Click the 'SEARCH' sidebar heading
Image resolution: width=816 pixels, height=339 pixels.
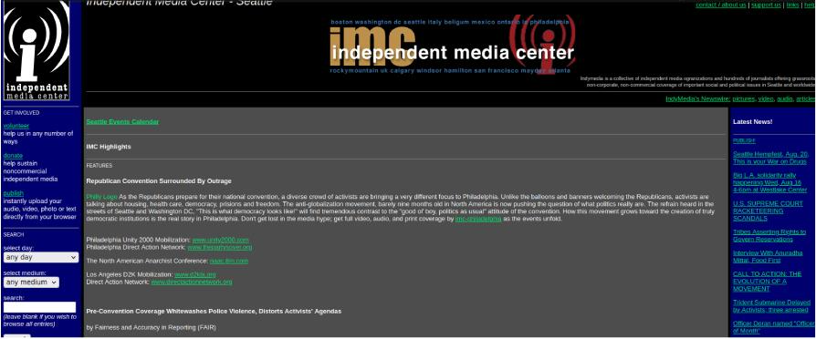click(14, 235)
